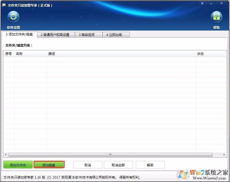Click the gear graphic above 软件设置 label
The image size is (230, 182).
[x=13, y=17]
